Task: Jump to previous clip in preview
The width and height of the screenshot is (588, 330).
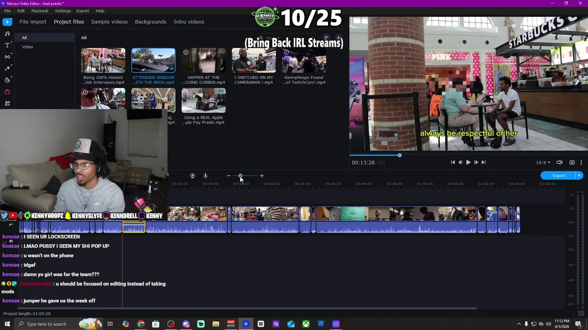Action: [x=453, y=162]
